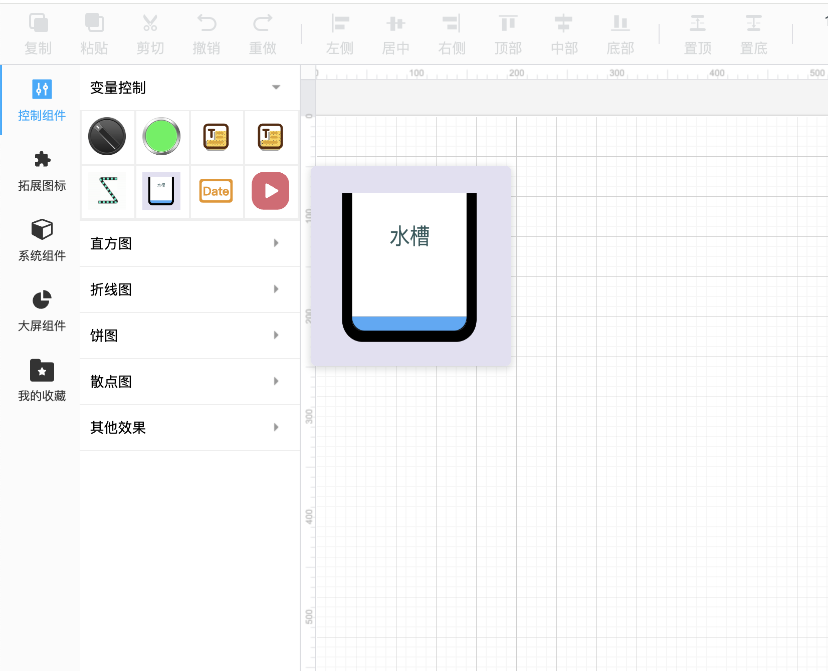Select the green indicator light component
828x671 pixels.
161,137
